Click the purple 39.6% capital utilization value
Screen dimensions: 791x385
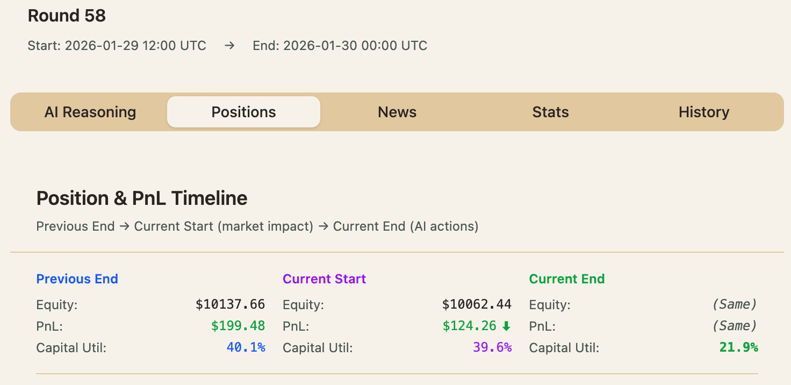492,348
